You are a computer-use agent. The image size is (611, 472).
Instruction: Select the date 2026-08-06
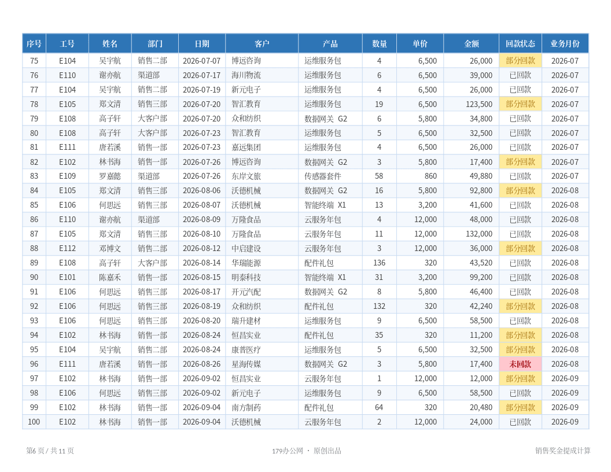tap(201, 191)
